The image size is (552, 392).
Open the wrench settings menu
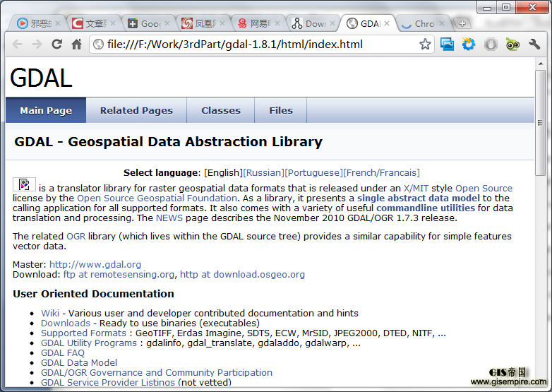tap(534, 44)
